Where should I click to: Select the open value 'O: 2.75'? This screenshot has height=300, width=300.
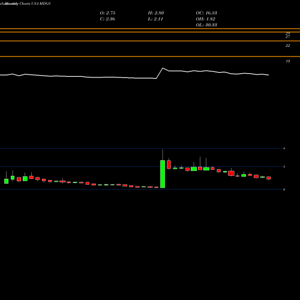click(x=107, y=13)
